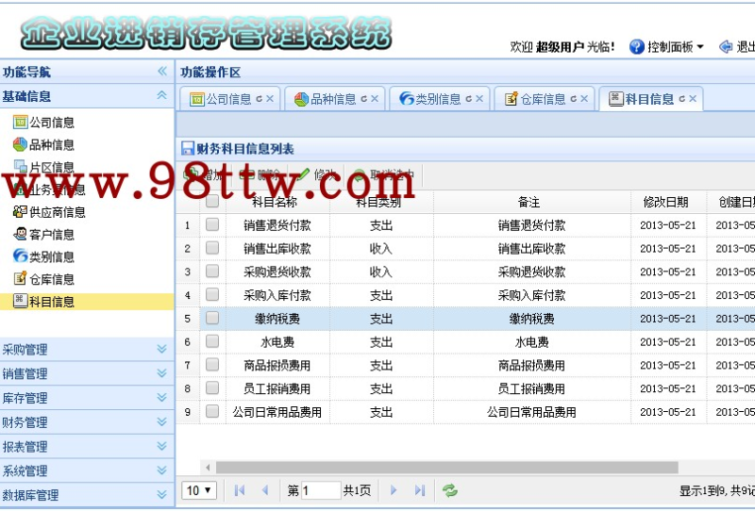The image size is (755, 511).
Task: Close the 科目信息 tab
Action: coord(693,99)
